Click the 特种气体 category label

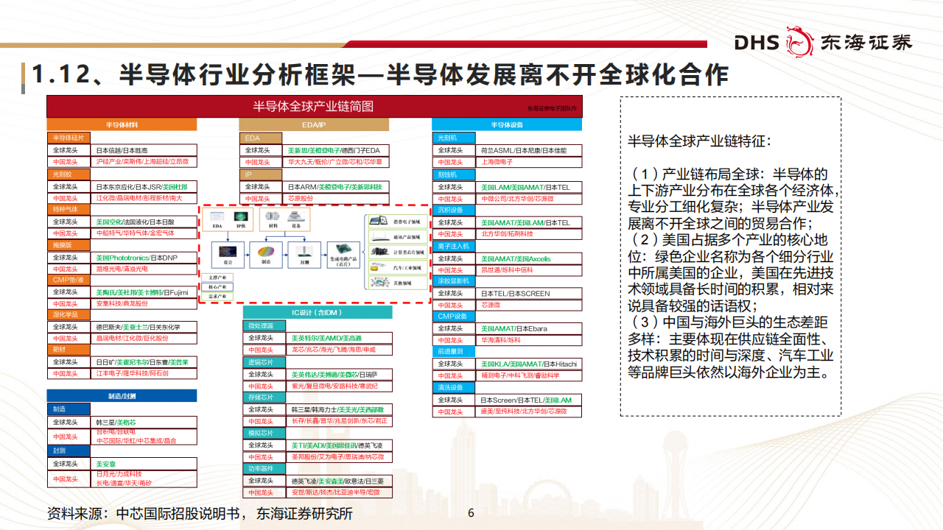coord(70,209)
